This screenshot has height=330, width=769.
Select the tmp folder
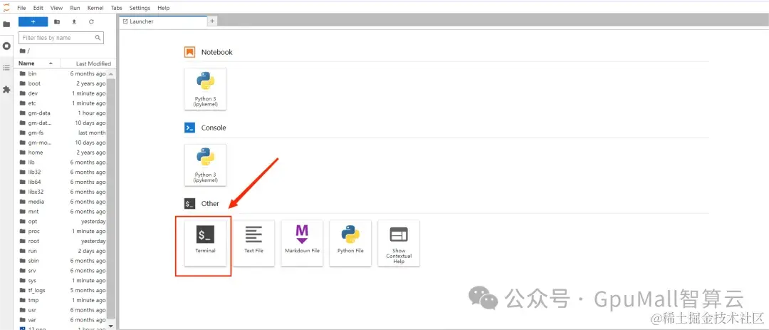click(62, 300)
